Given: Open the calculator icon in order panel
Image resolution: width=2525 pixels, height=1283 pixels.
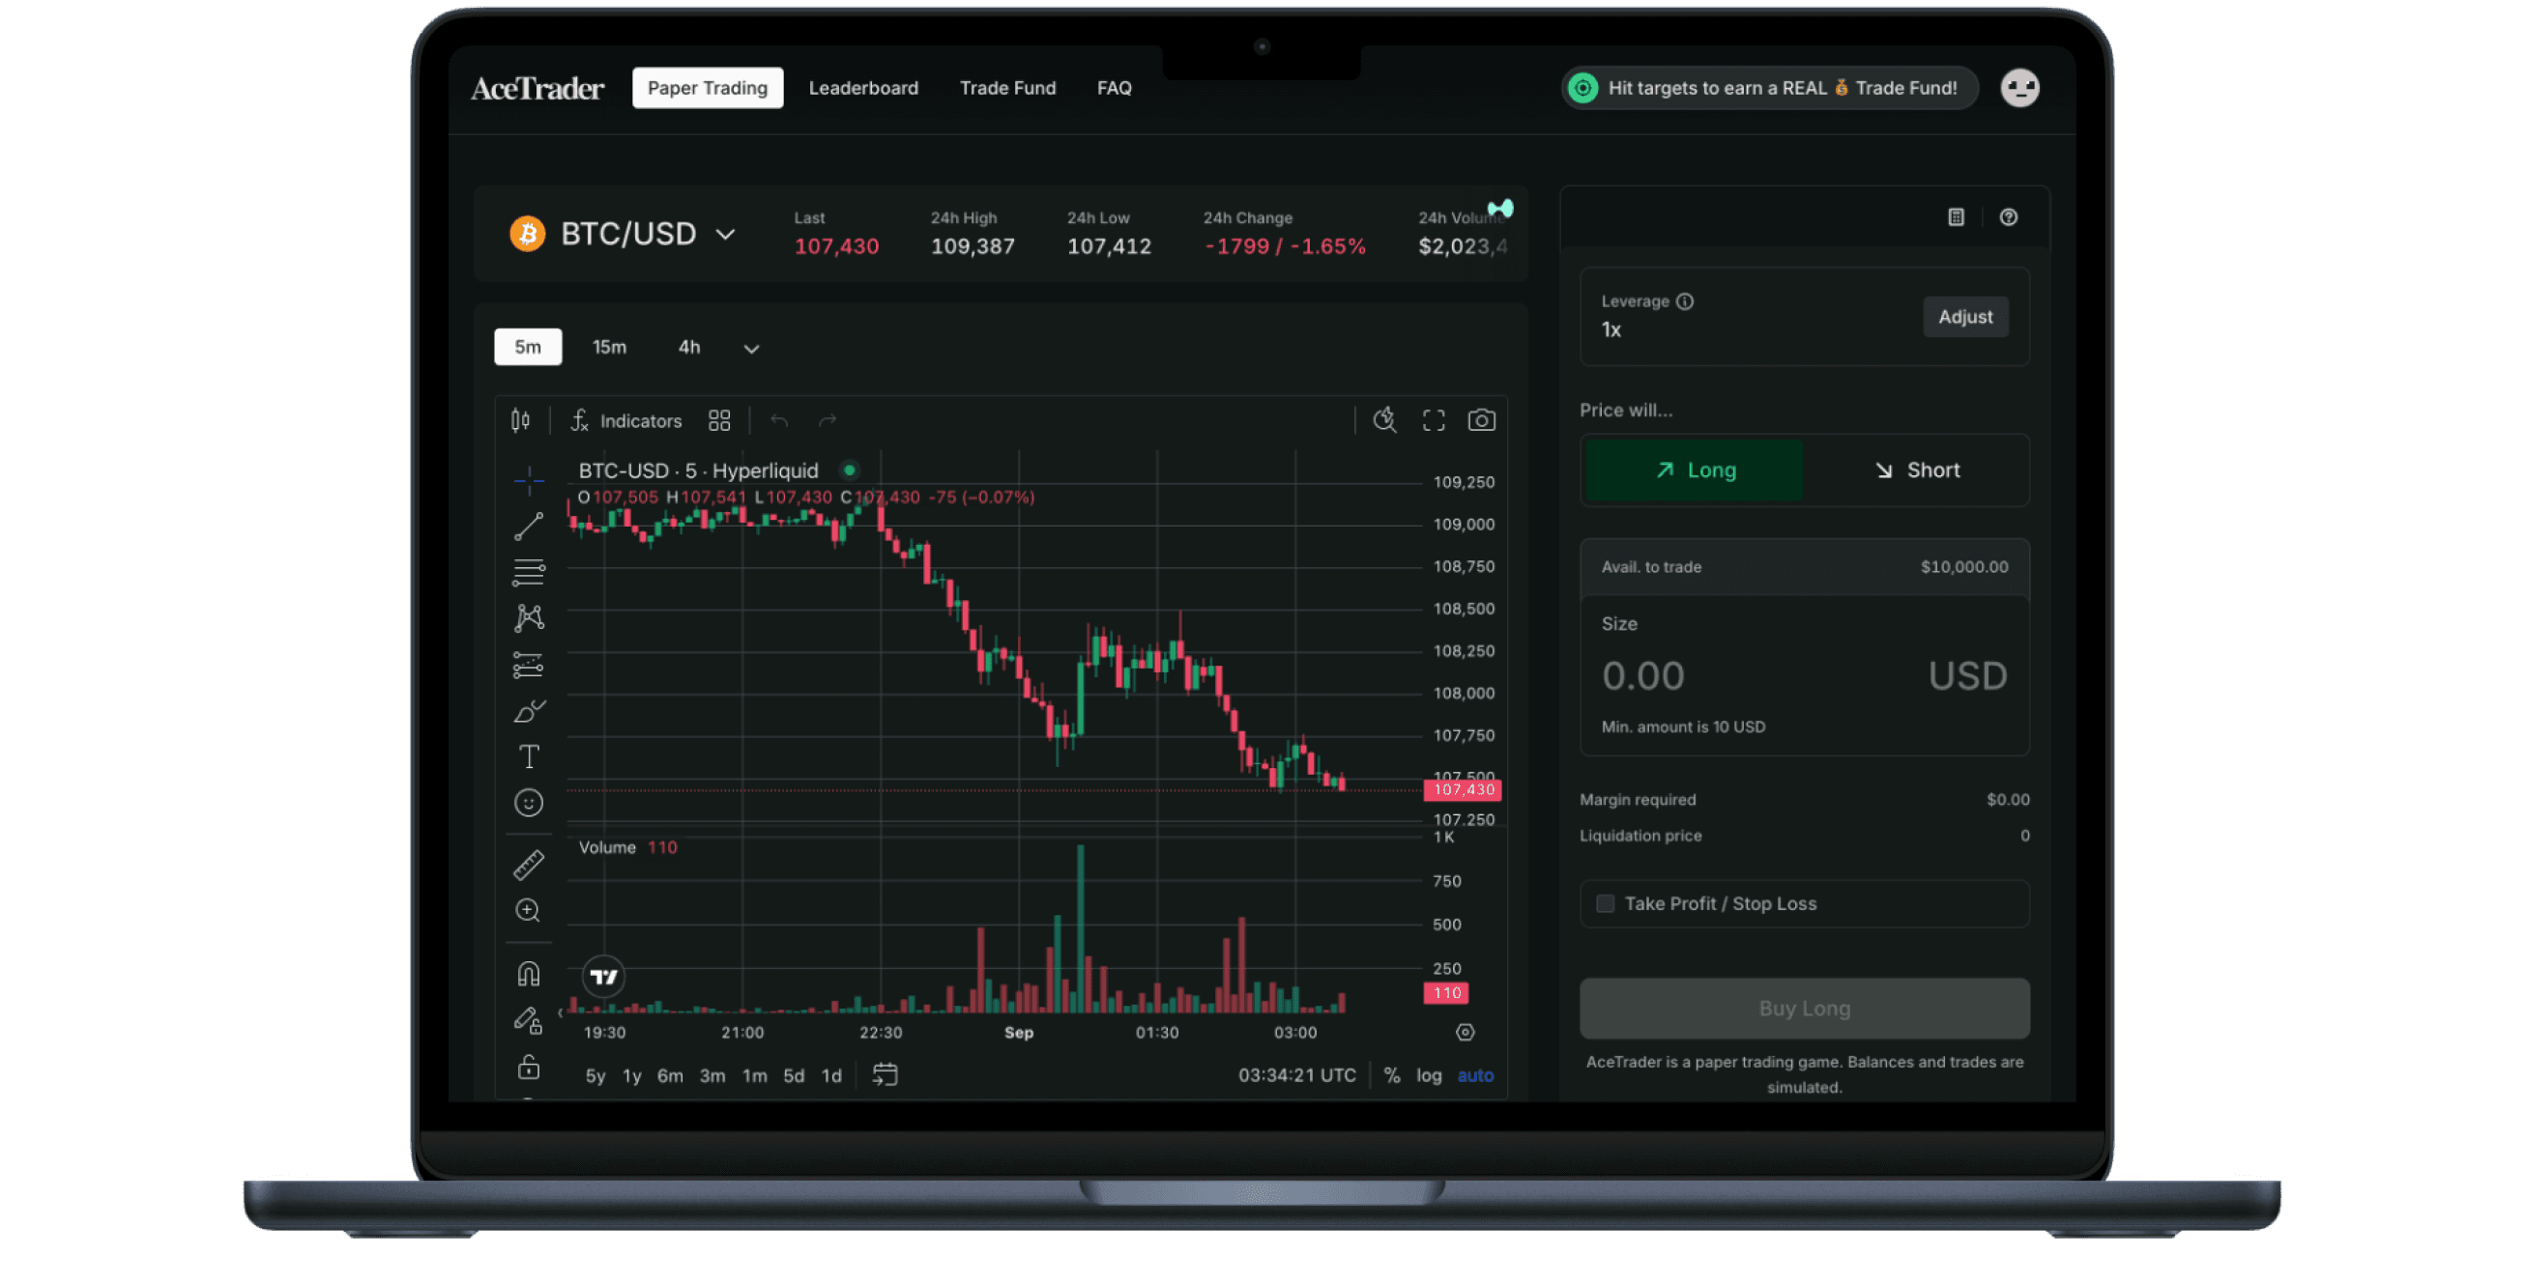Looking at the screenshot, I should pos(1956,217).
